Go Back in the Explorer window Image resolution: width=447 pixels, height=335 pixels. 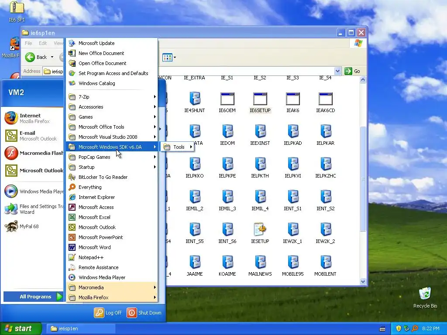pyautogui.click(x=36, y=57)
